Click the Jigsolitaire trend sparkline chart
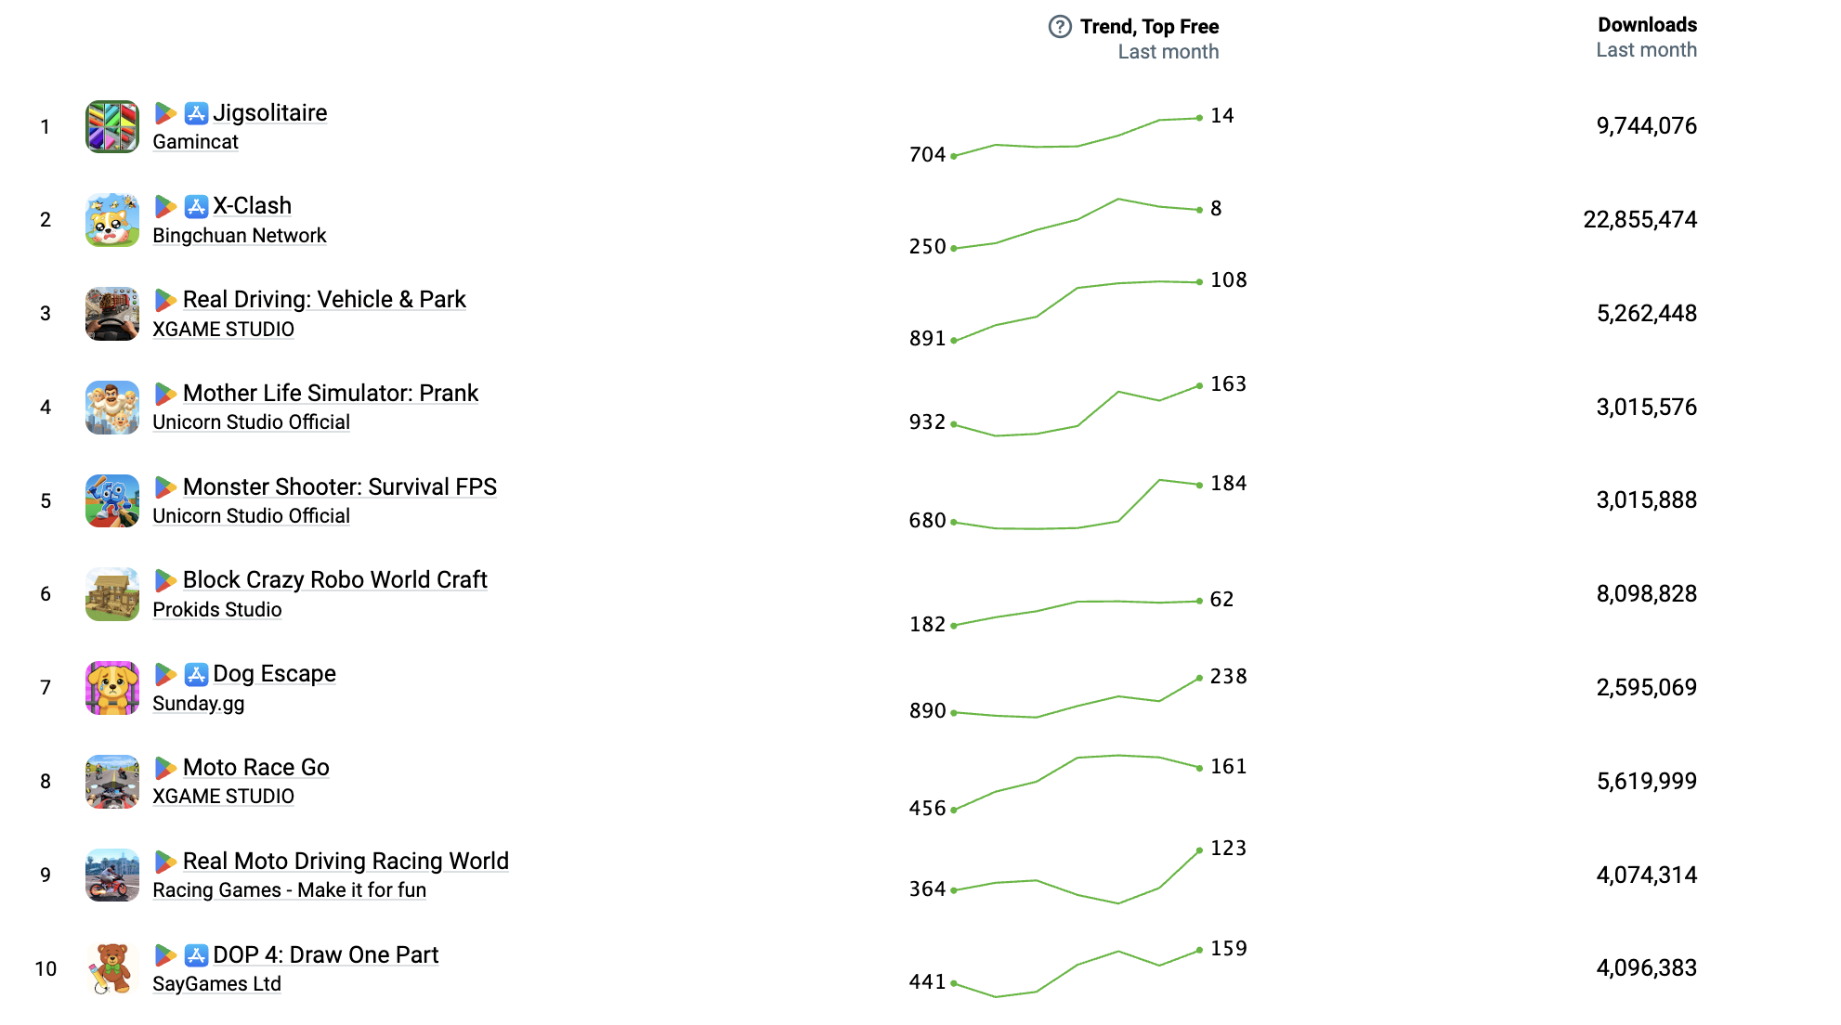The height and width of the screenshot is (1025, 1841). tap(1077, 136)
